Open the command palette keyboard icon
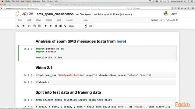Viewport: 195px width, 109px height. [91, 26]
